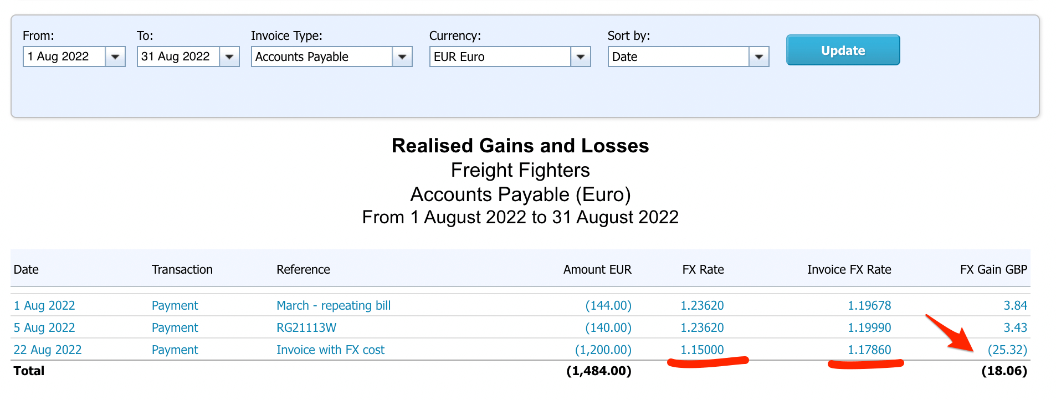Image resolution: width=1056 pixels, height=400 pixels.
Task: Click Payment link in the 22 Aug row
Action: pyautogui.click(x=175, y=350)
